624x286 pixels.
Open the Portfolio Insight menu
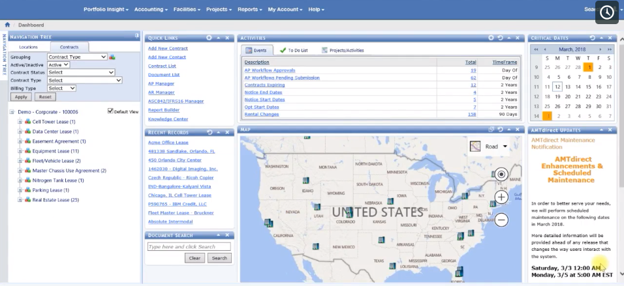click(x=106, y=9)
